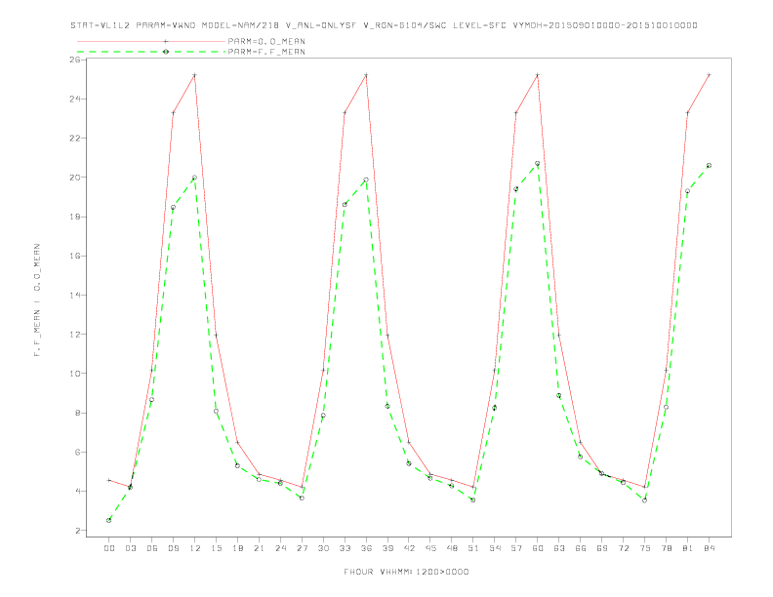Viewport: 773px width, 597px height.
Task: Click the x-axis hour label 66
Action: [x=581, y=548]
